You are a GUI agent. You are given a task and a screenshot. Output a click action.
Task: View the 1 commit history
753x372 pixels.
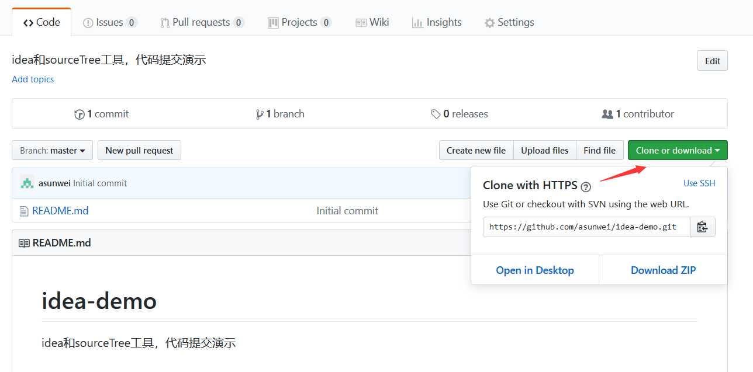[x=102, y=114]
